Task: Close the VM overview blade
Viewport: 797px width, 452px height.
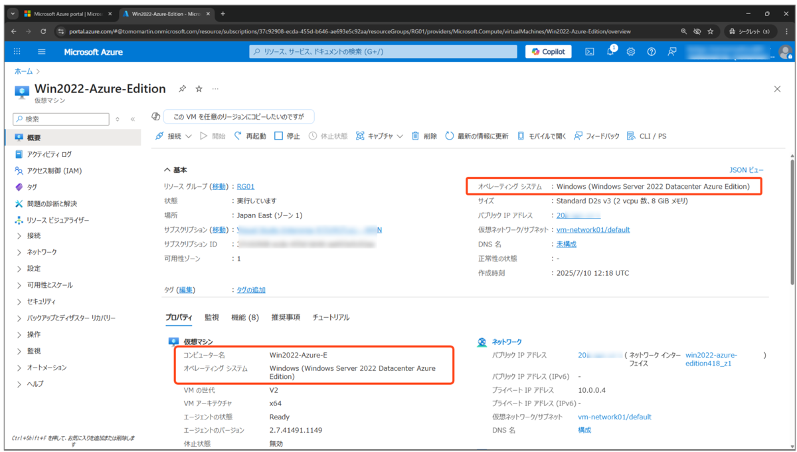Action: (x=777, y=88)
